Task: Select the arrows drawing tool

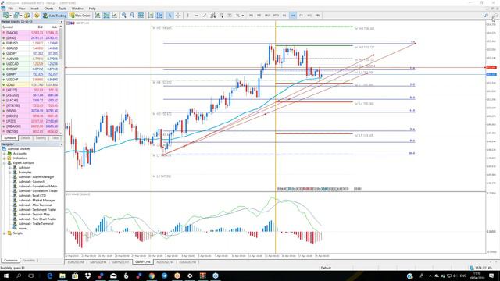Action: pyautogui.click(x=237, y=16)
